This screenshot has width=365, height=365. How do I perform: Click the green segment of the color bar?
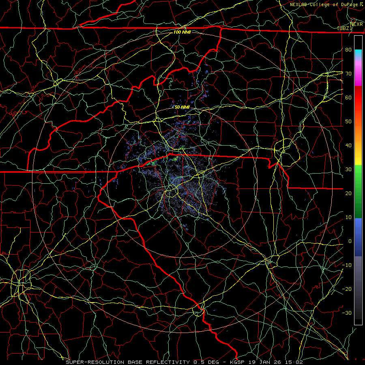coord(358,191)
